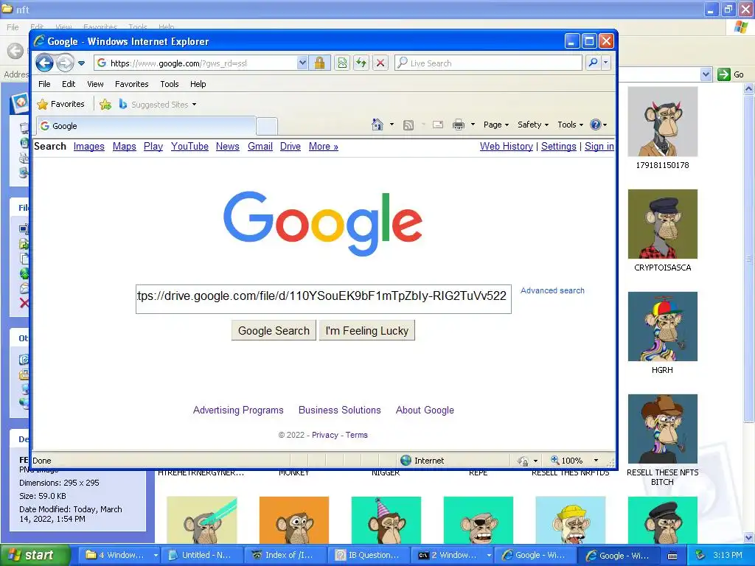This screenshot has width=755, height=566.
Task: Click the Sign in link
Action: point(599,147)
